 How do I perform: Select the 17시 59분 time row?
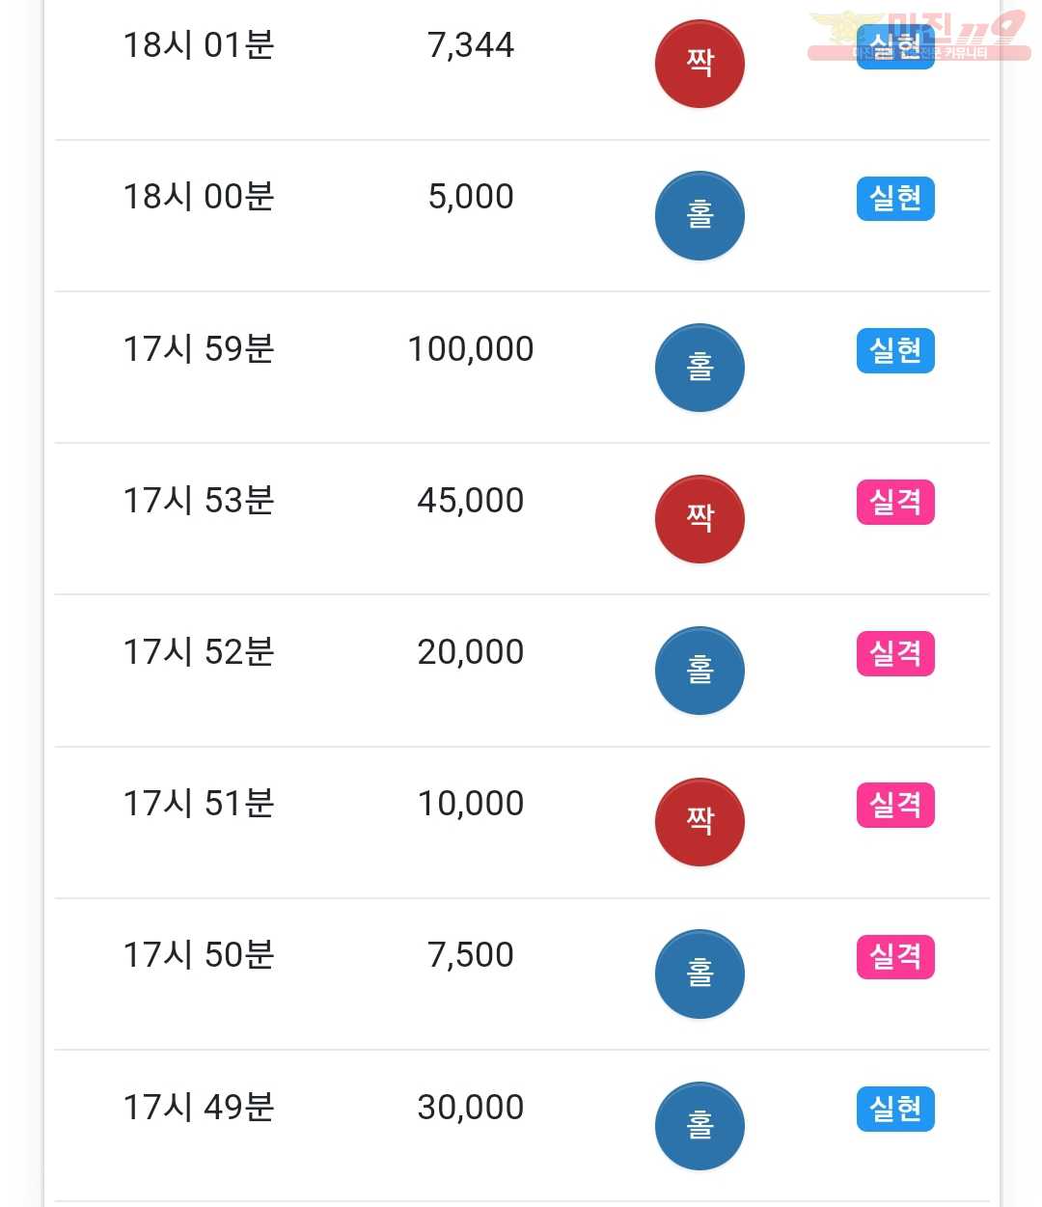[x=522, y=368]
